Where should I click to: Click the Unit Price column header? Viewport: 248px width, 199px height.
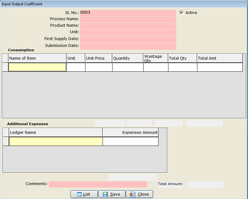click(99, 58)
